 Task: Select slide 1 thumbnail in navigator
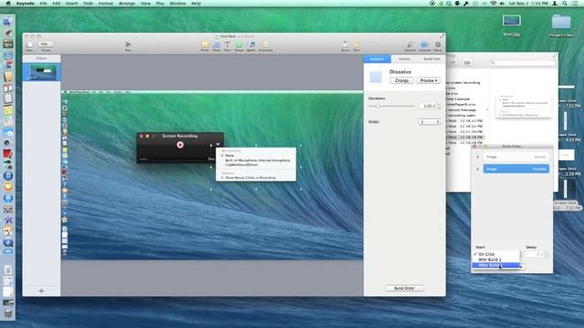pyautogui.click(x=43, y=72)
